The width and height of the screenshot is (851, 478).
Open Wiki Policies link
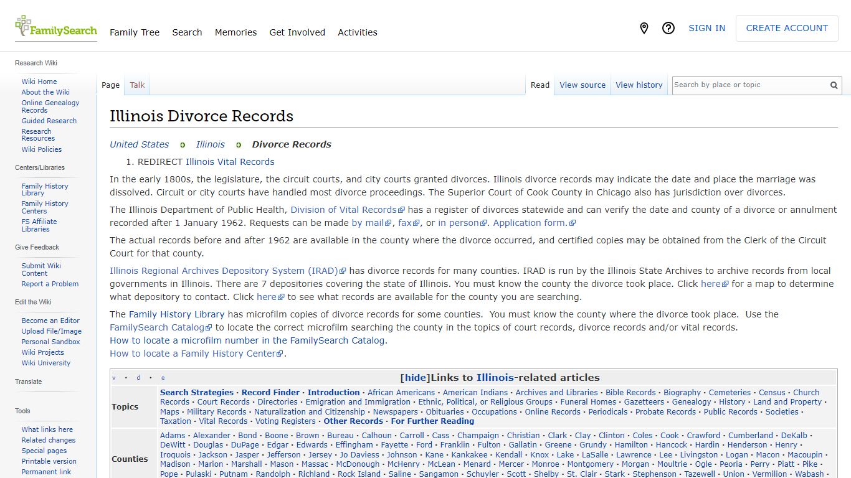[x=42, y=149]
